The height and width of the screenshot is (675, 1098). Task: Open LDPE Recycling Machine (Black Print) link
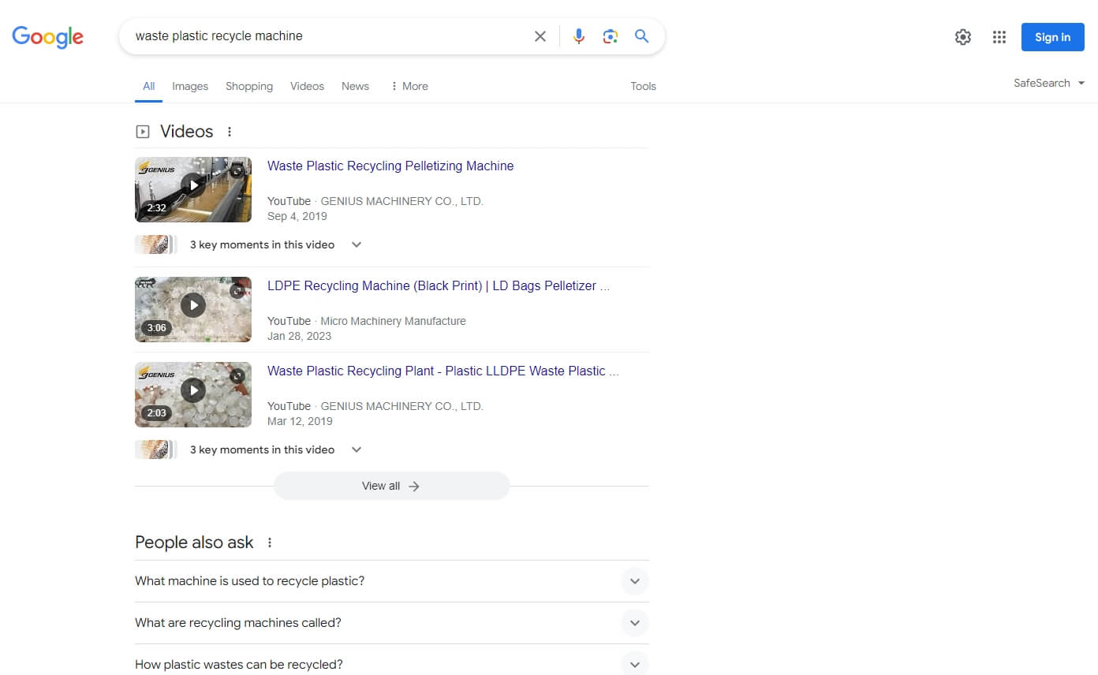point(439,285)
